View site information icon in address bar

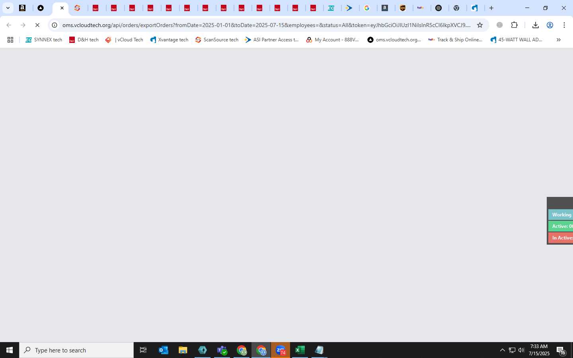pyautogui.click(x=55, y=25)
